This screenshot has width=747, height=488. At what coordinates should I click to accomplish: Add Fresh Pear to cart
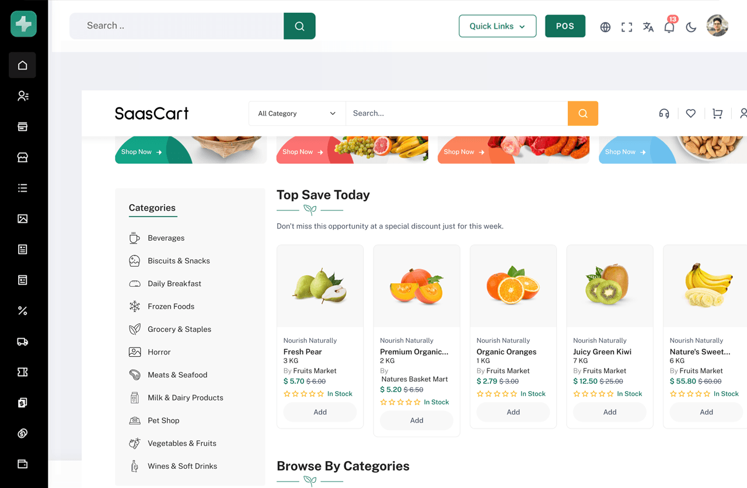320,412
